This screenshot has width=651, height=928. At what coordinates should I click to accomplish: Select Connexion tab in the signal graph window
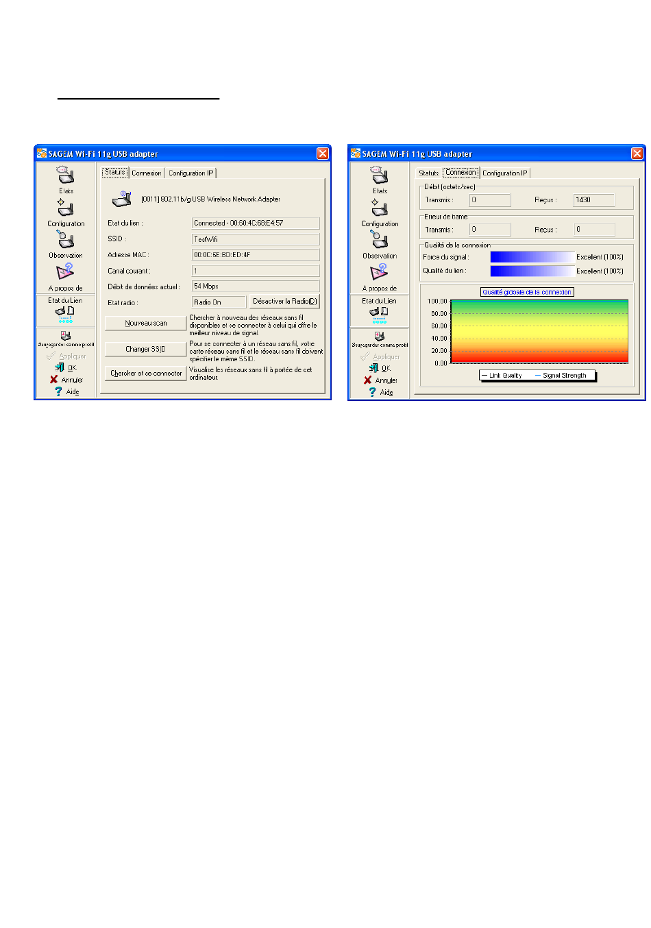461,173
